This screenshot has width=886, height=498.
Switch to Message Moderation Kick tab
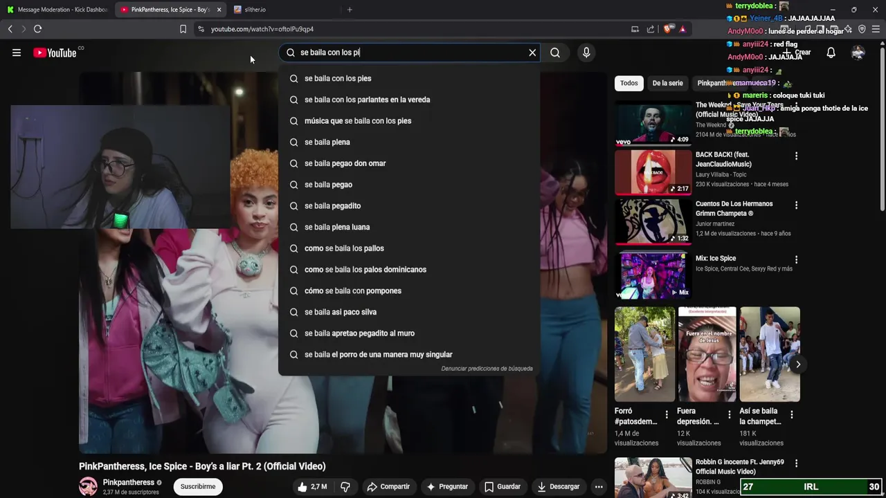57,10
